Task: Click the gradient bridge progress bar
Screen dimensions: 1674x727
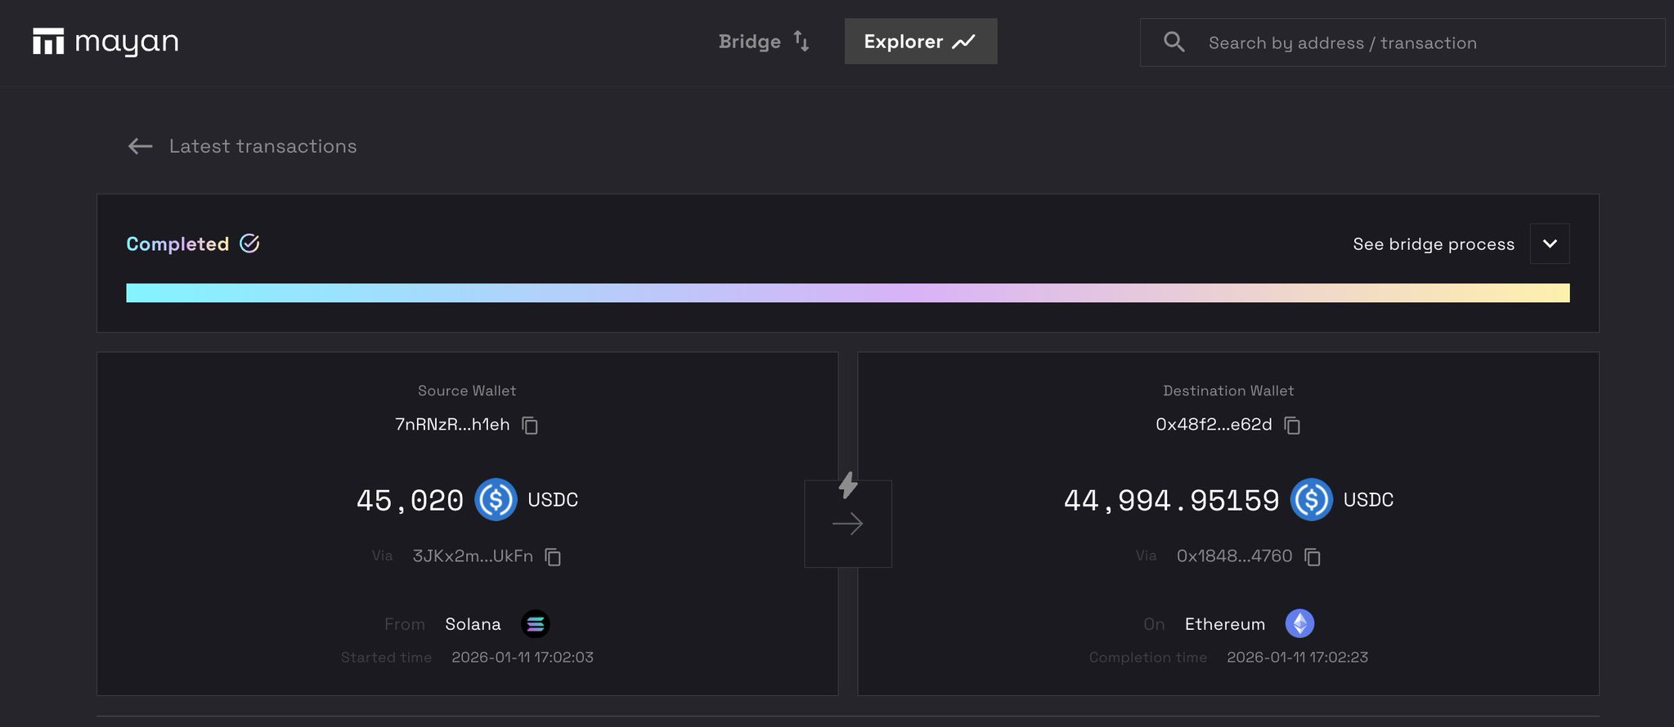Action: [847, 292]
